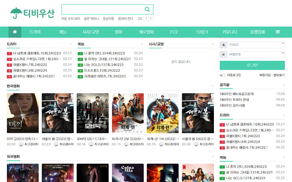Expand the sidebar 드라마 plus icon
The width and height of the screenshot is (292, 182).
[284, 115]
